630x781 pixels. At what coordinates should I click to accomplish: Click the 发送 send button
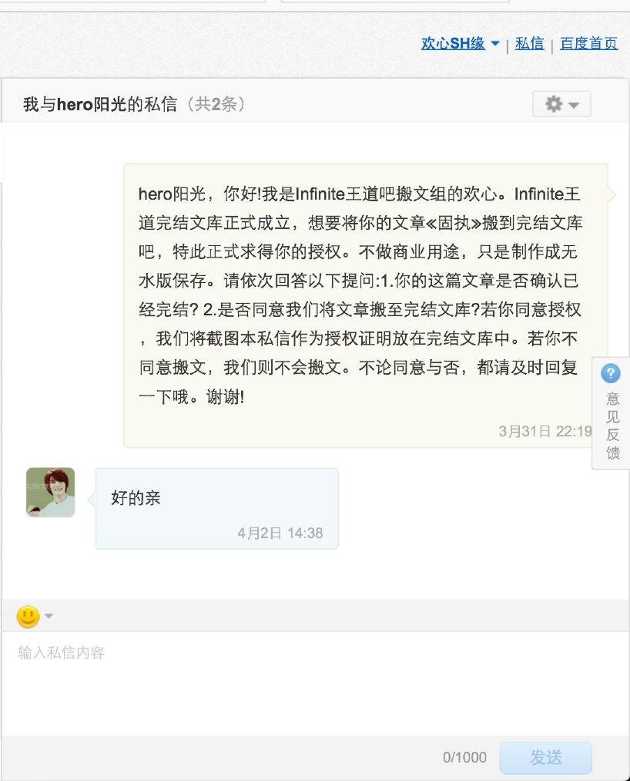(x=546, y=758)
